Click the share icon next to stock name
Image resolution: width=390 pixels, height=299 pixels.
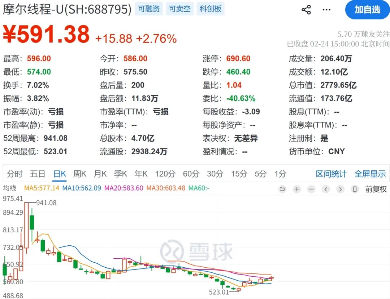(306, 10)
